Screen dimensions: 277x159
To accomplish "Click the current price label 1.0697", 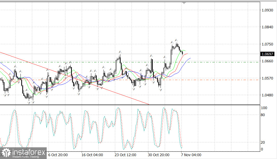I will tap(267, 54).
